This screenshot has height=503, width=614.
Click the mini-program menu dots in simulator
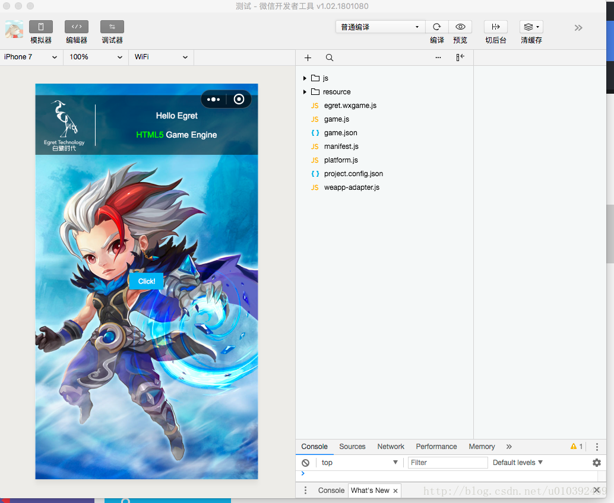213,99
